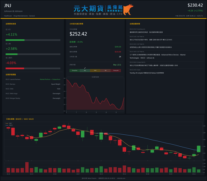Click the JNJ ticker symbol

tap(7, 5)
